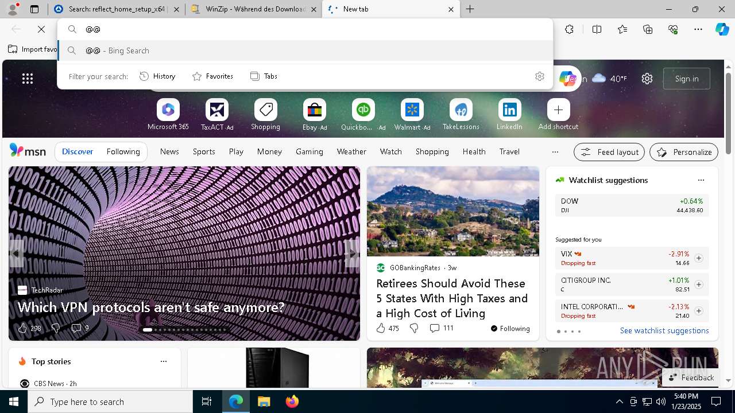Open the Quickbooks shortcut tile
Image resolution: width=735 pixels, height=413 pixels.
coord(363,115)
